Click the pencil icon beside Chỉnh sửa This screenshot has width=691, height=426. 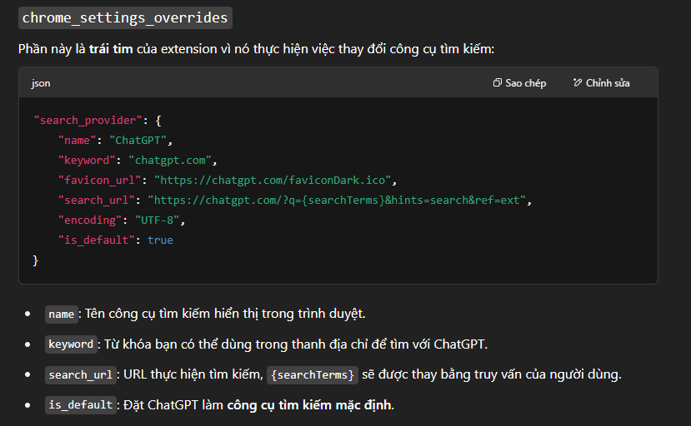[x=578, y=82]
